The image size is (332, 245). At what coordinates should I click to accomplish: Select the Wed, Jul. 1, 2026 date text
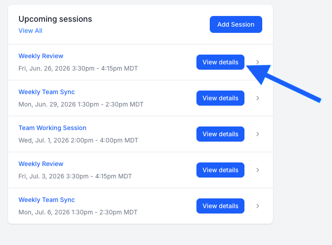(x=78, y=140)
